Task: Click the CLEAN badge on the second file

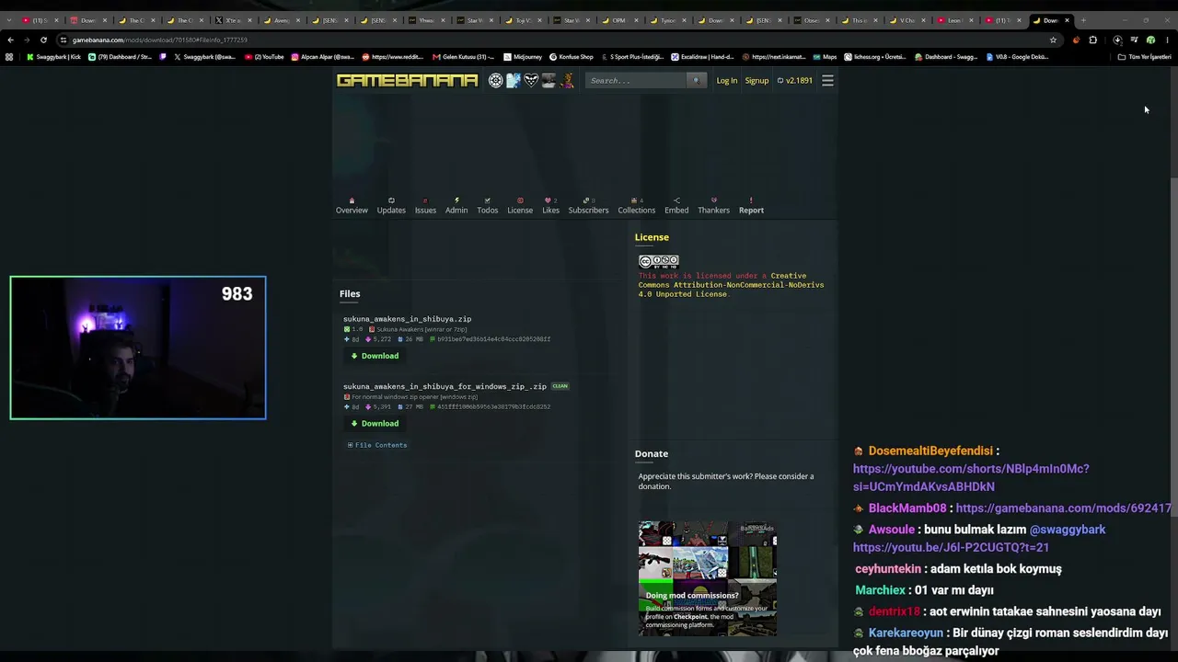Action: tap(560, 386)
